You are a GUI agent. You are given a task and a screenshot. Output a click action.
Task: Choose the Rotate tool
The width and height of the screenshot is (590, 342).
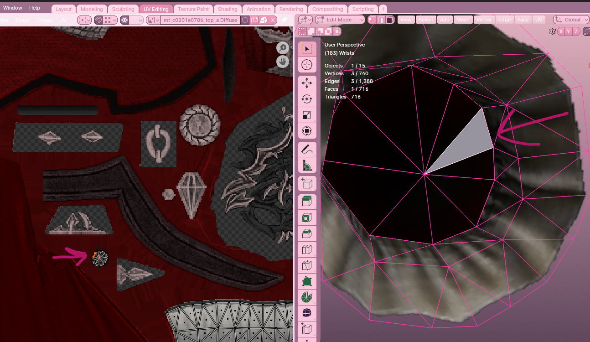point(307,99)
